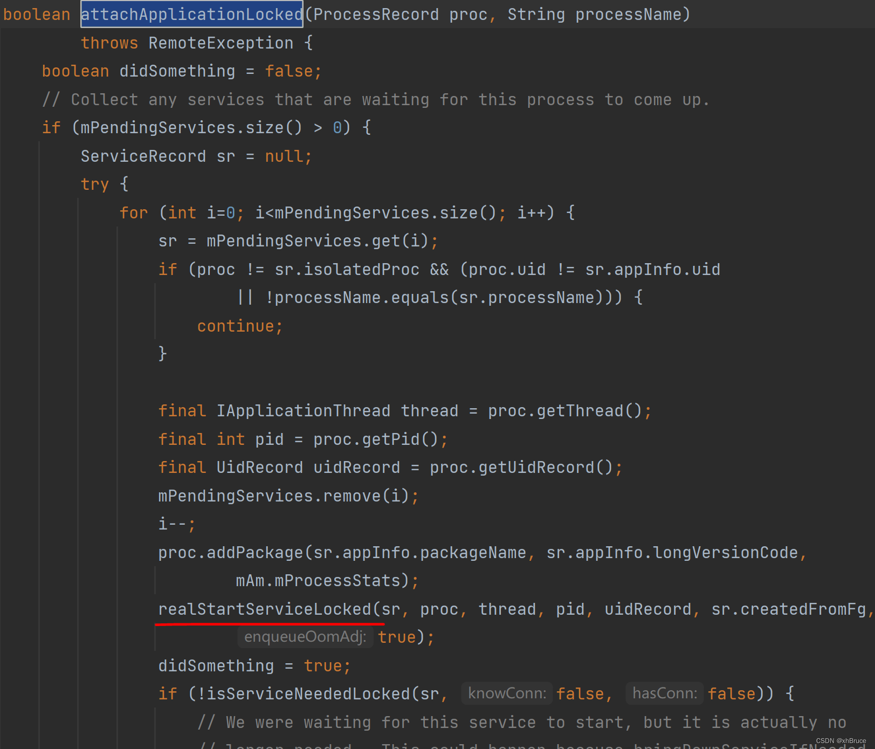Click 'IApplicationThread' type name
This screenshot has height=749, width=875.
(303, 411)
